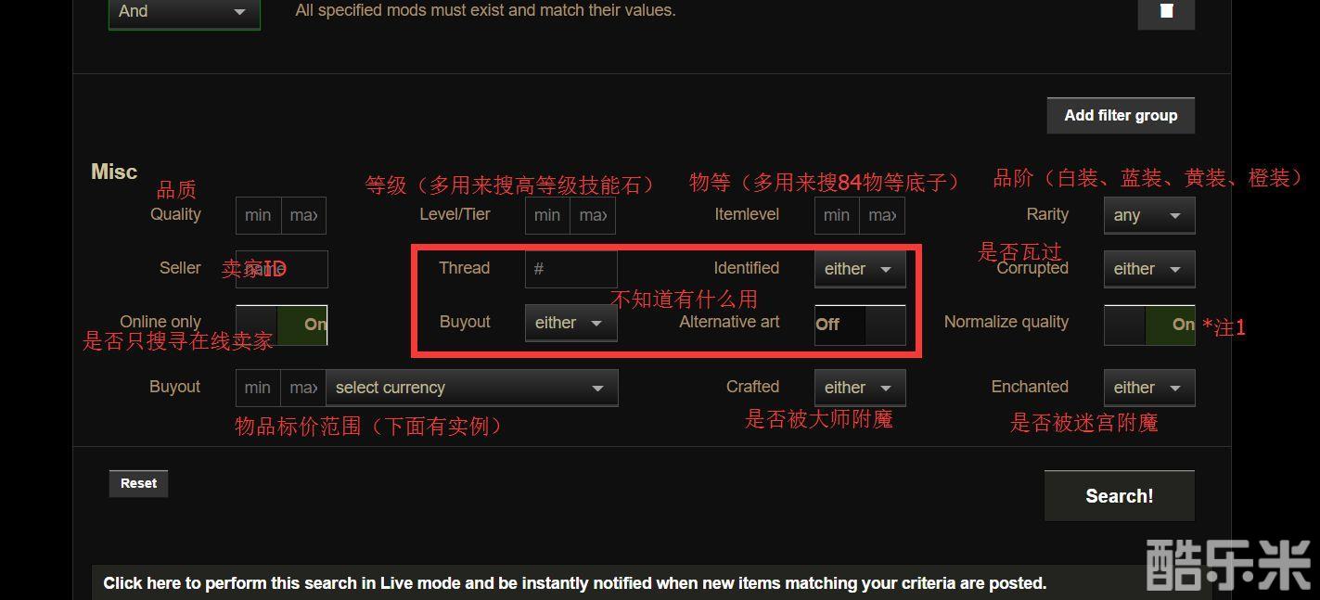Turn off Normalize quality switch

tap(1149, 325)
